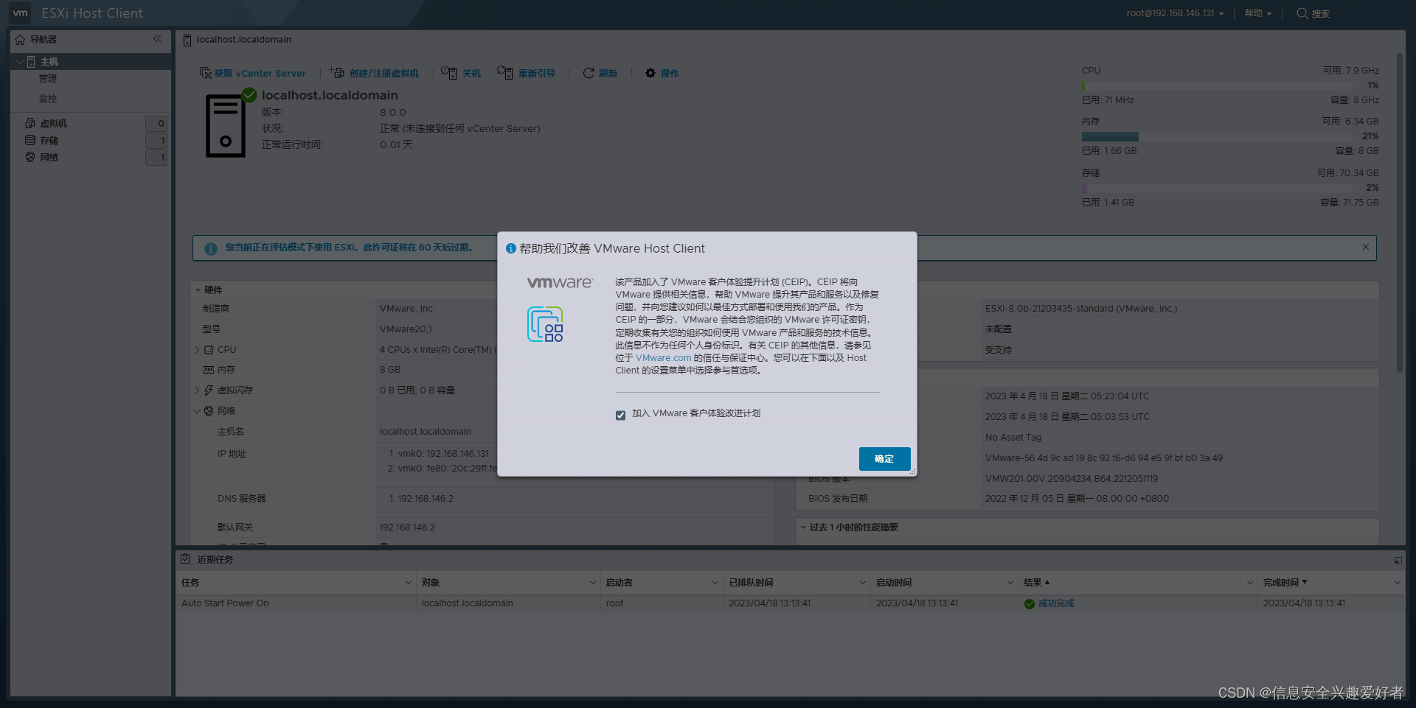Click the virtual machines icon in navigator
Screen dimensions: 1416x708
[30, 123]
